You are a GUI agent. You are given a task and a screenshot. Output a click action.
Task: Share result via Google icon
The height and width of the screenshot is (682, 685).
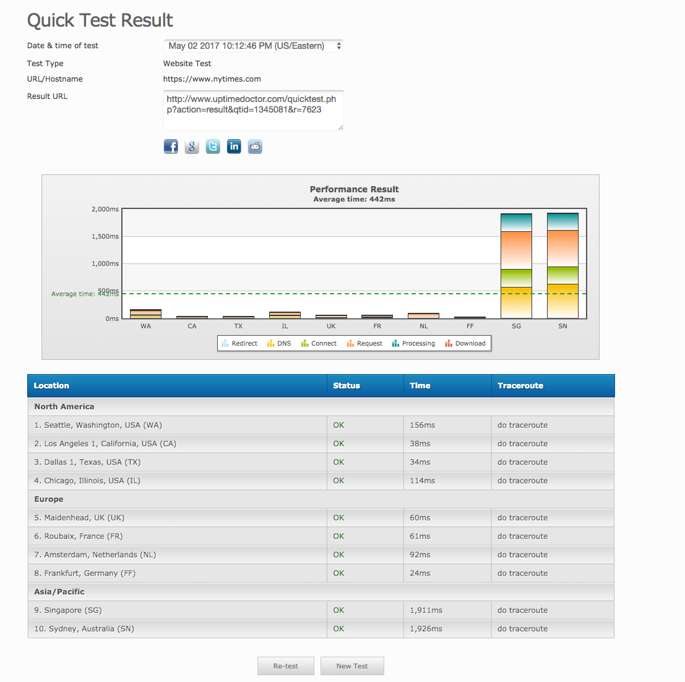[192, 147]
